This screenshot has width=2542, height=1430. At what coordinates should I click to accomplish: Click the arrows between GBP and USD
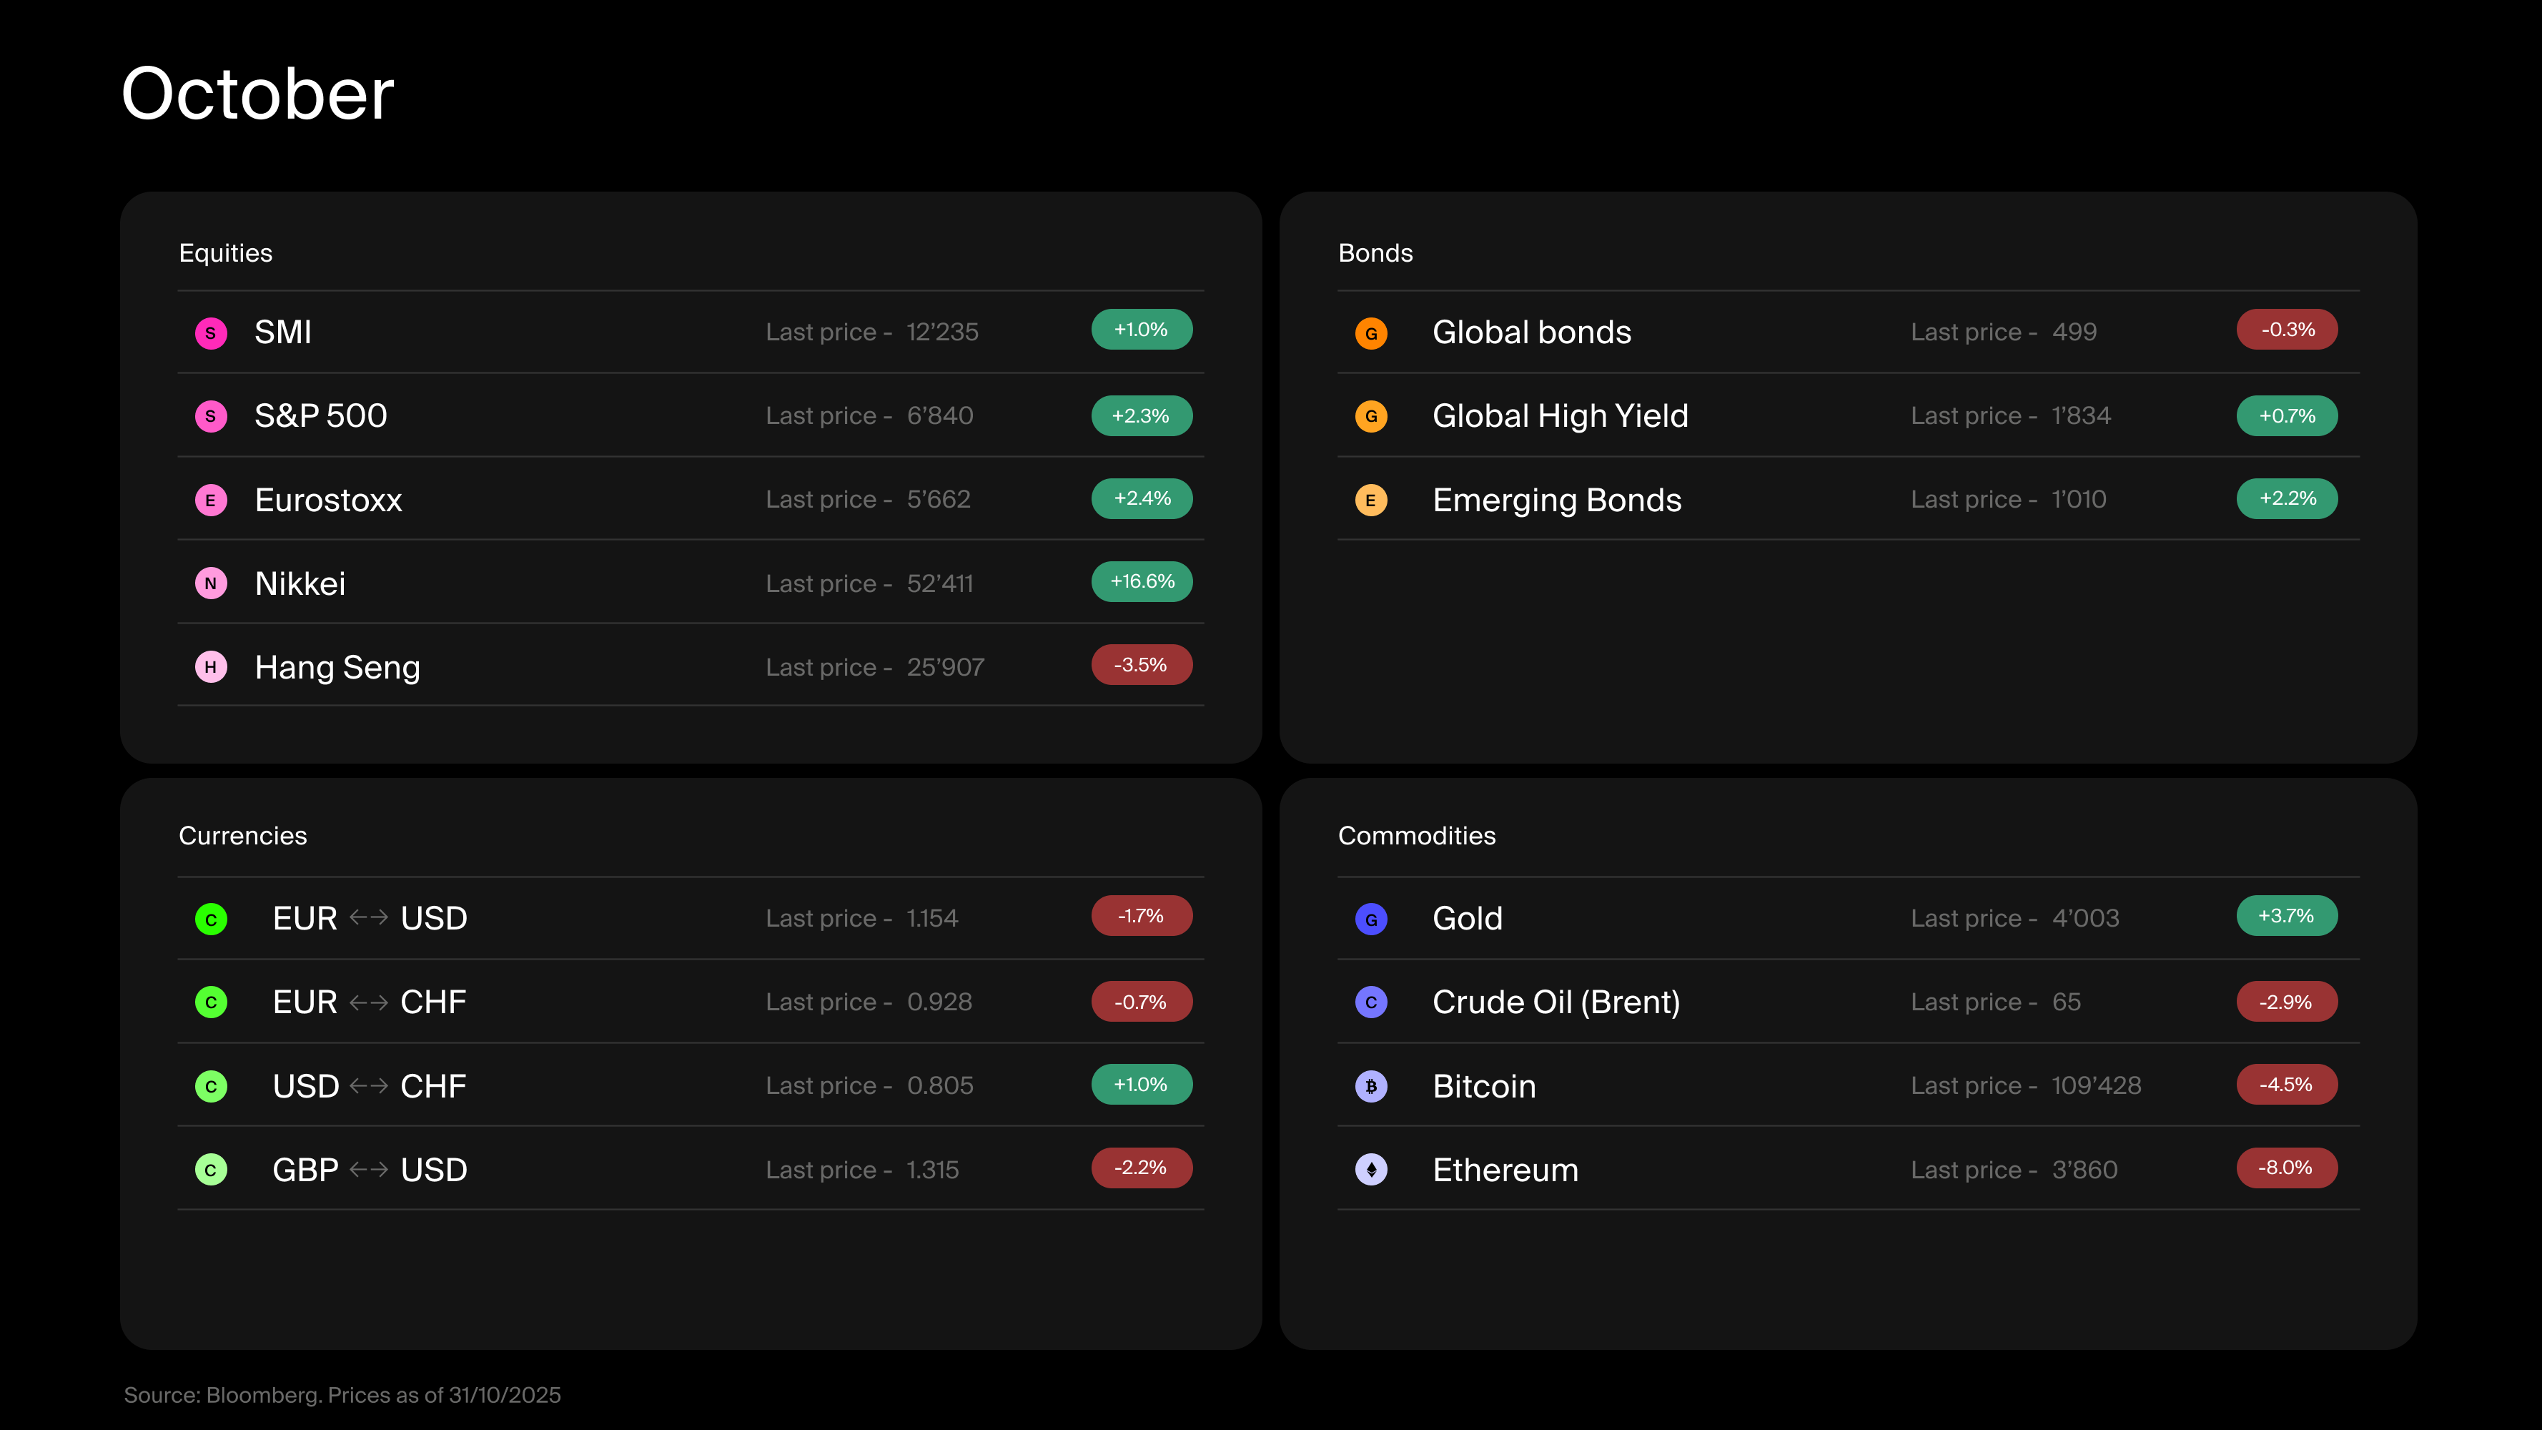click(369, 1170)
